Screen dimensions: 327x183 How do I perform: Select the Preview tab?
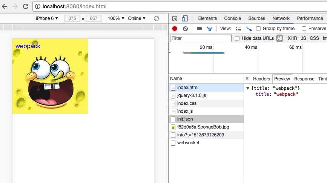282,79
